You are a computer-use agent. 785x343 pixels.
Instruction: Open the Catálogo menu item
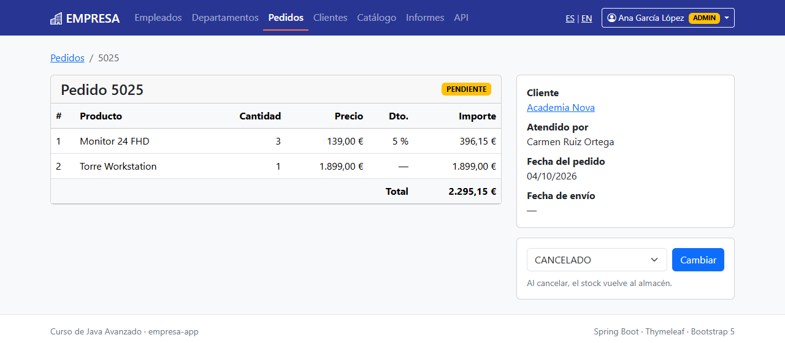tap(377, 18)
